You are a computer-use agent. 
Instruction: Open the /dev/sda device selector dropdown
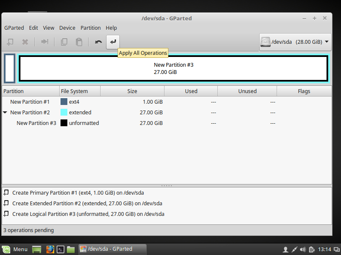click(x=295, y=42)
